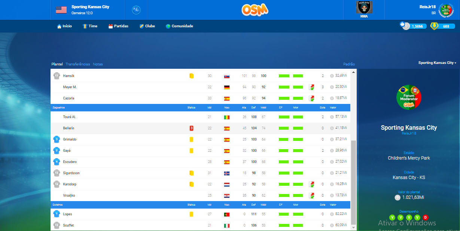Click the NWA crew badge

click(x=363, y=10)
